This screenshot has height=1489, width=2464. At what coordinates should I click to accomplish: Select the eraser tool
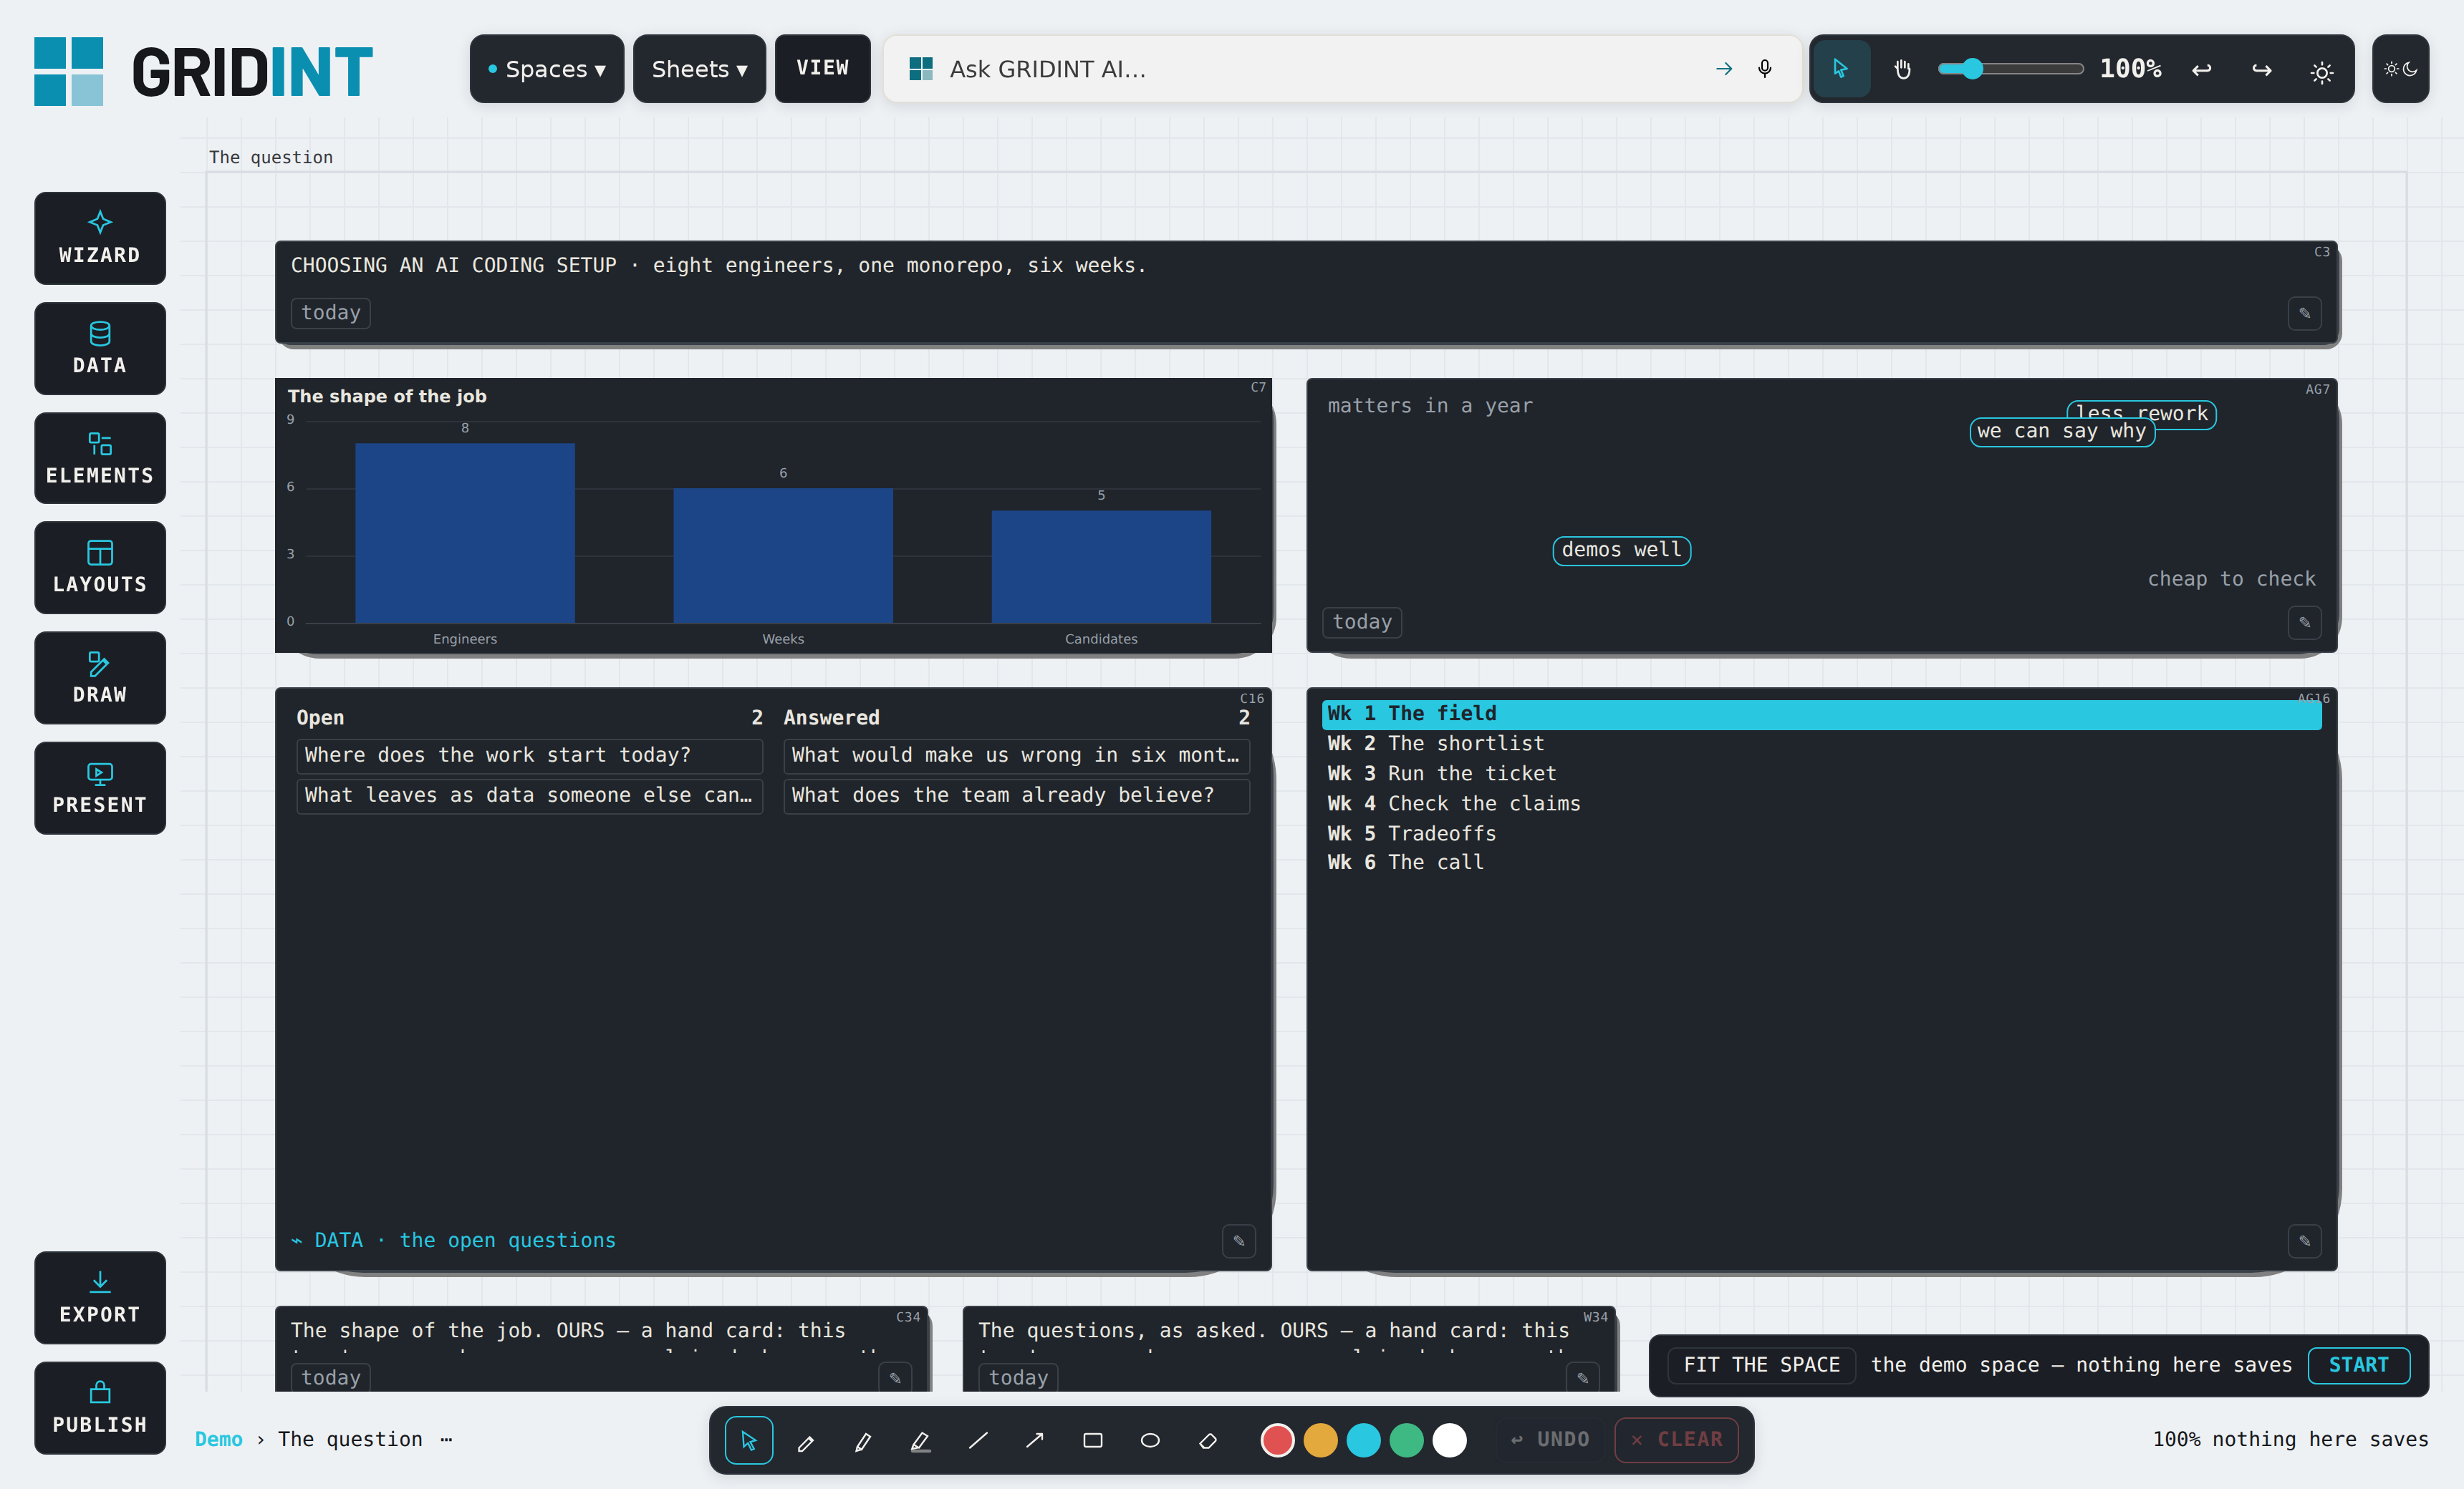click(1208, 1440)
